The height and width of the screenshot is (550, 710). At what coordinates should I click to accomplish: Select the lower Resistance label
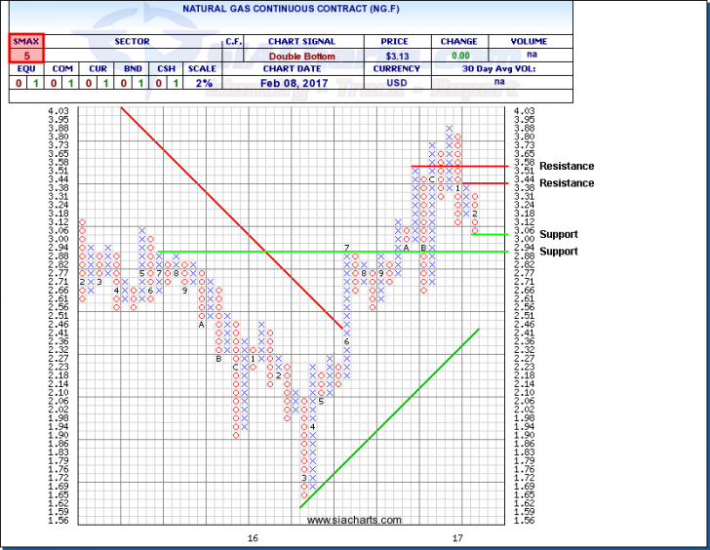coord(566,183)
